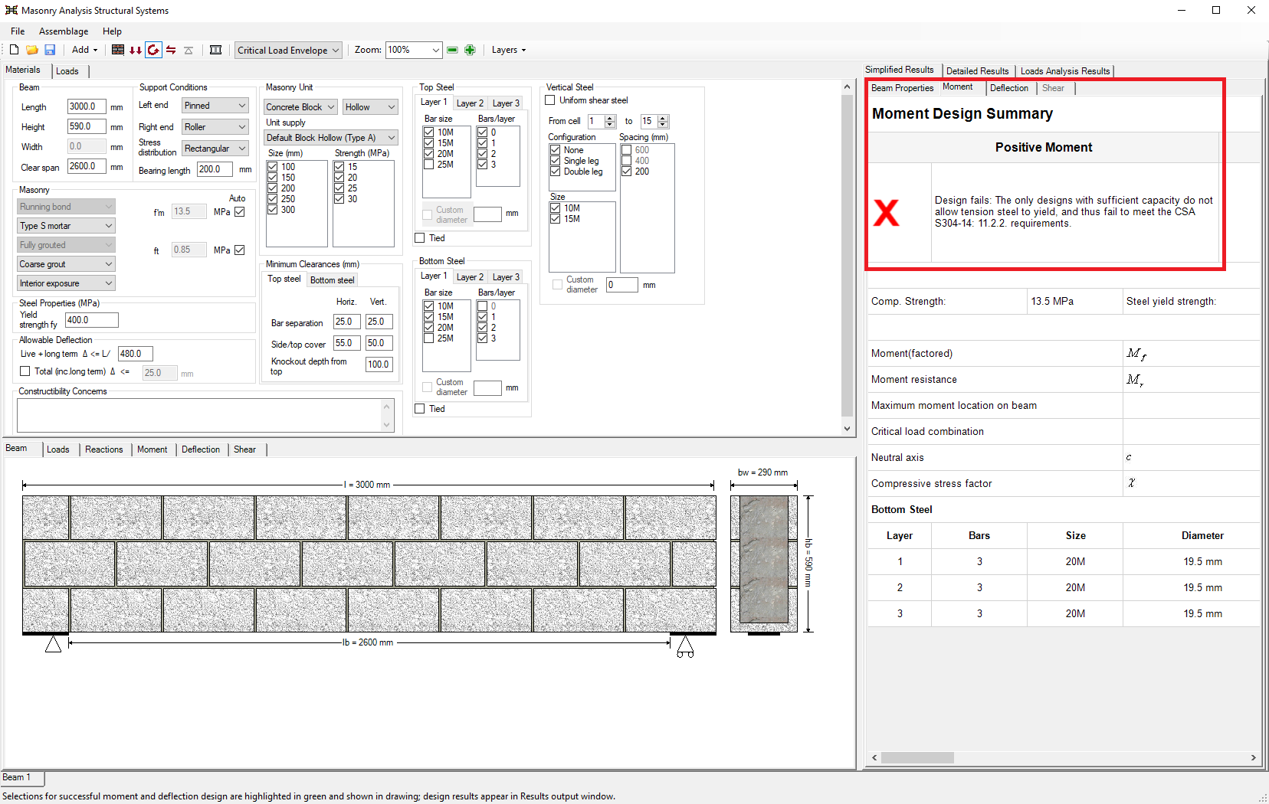Switch to the Detailed Results tab

977,71
